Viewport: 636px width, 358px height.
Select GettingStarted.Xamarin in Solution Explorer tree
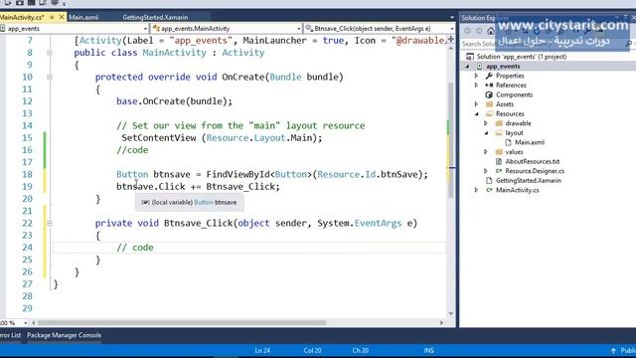pos(529,181)
